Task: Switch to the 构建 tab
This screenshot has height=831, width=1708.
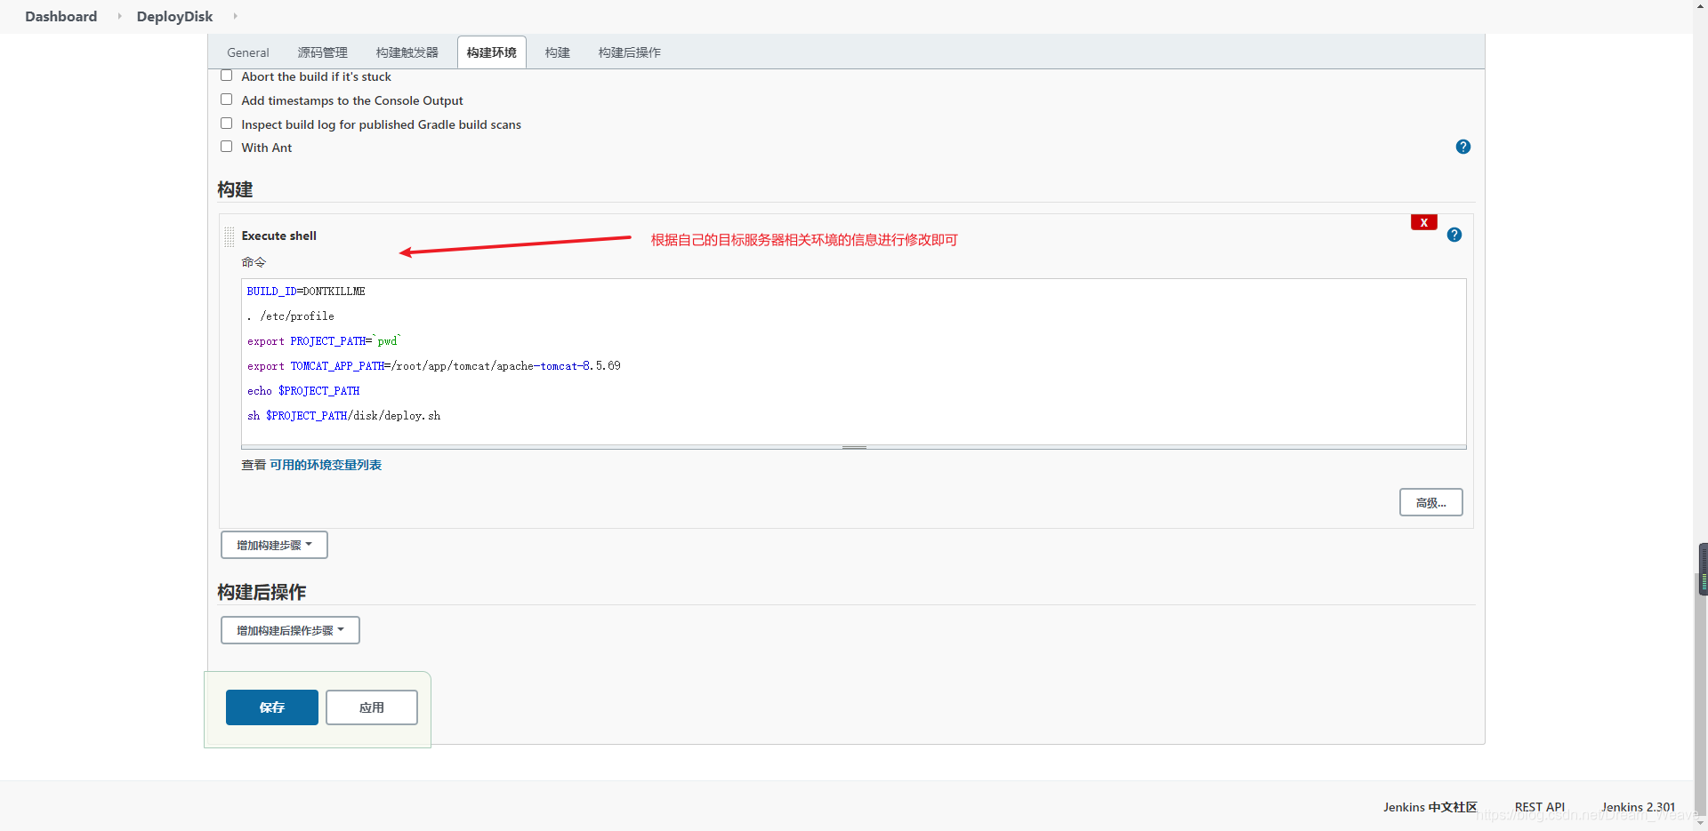Action: (x=557, y=52)
